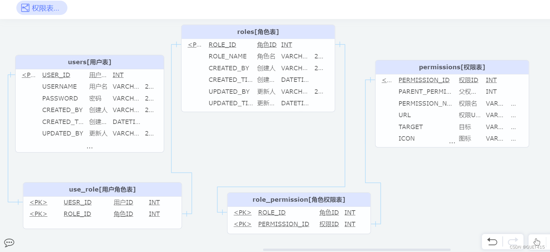This screenshot has height=252, width=550.
Task: Click TARGET field in permissions table
Action: coord(411,127)
